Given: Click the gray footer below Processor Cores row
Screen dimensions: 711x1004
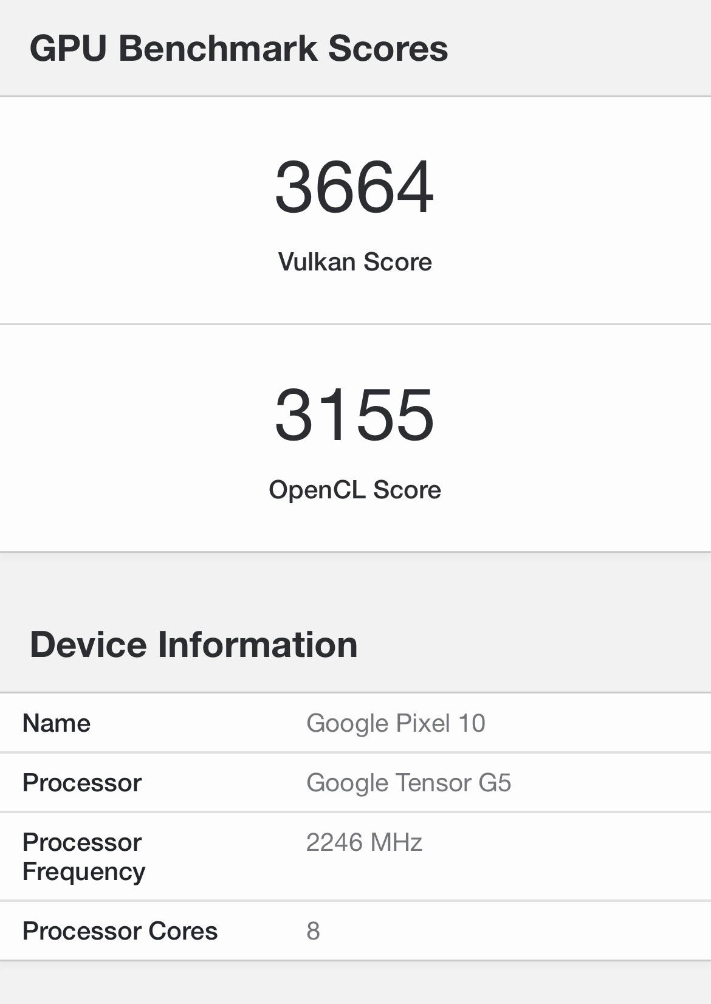Looking at the screenshot, I should pos(355,983).
